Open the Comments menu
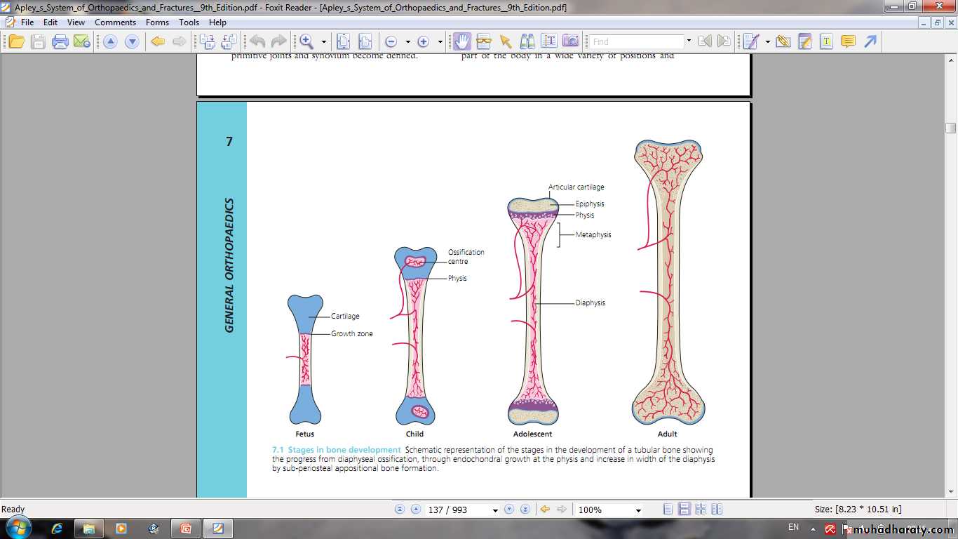 tap(115, 22)
